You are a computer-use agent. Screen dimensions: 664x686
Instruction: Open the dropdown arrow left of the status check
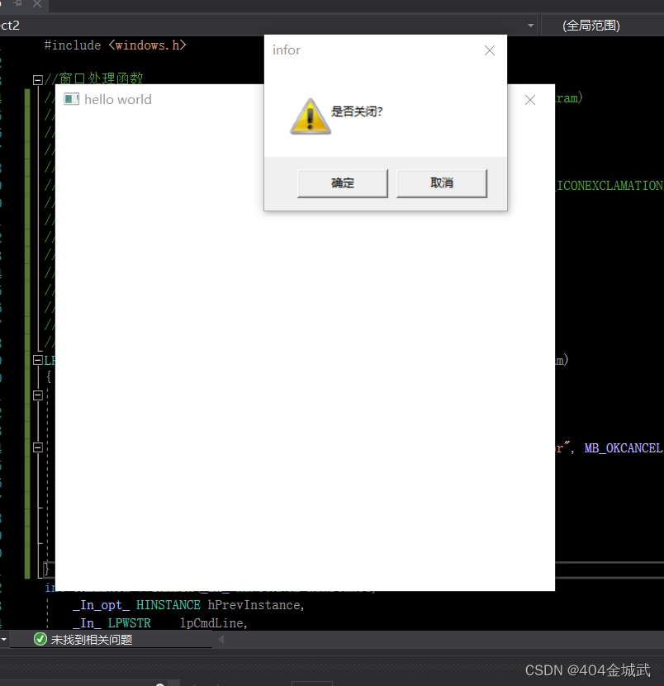[x=4, y=639]
